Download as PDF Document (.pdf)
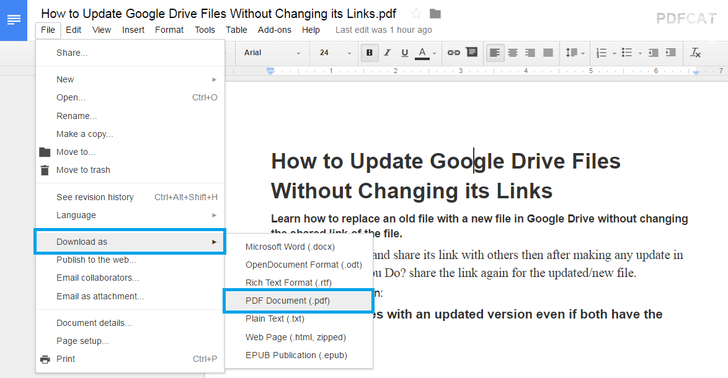Viewport: 728px width, 378px height. pyautogui.click(x=299, y=301)
